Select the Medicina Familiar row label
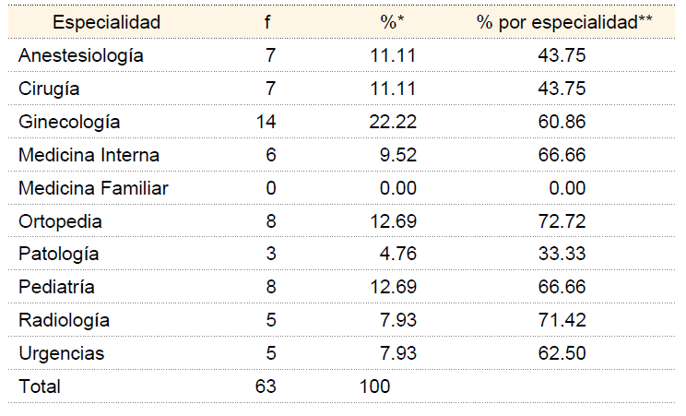 [x=93, y=188]
